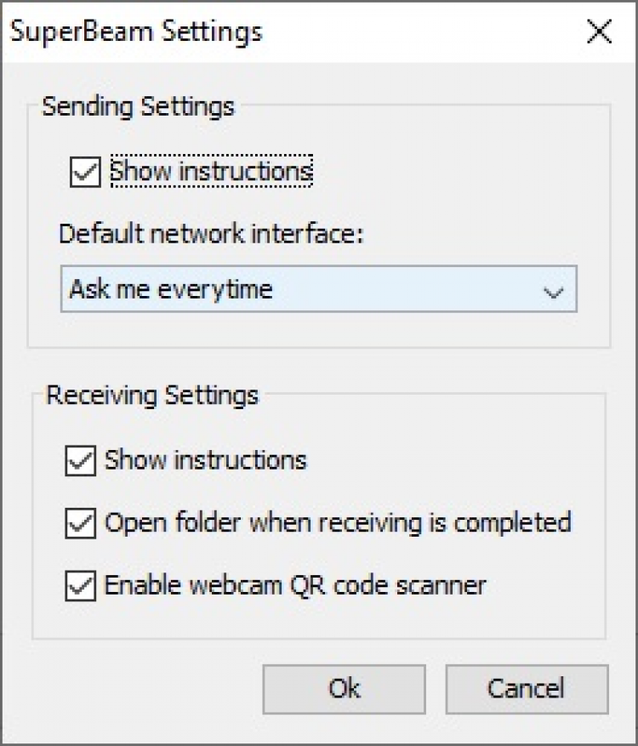Open the 'Ask me everytime' combo box
Viewport: 638px width, 746px height.
coord(318,289)
